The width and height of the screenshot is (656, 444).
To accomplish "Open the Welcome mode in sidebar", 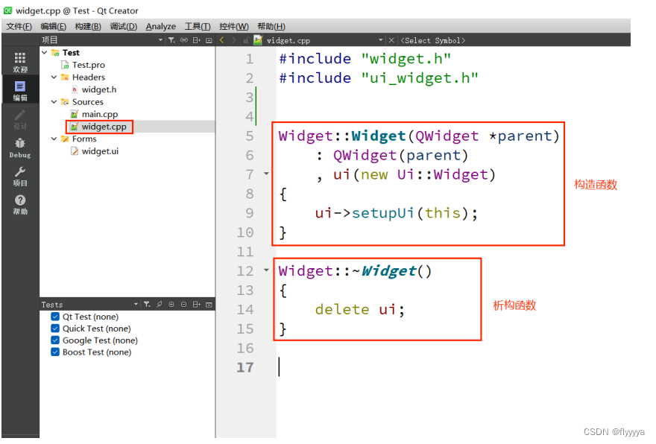I will [x=20, y=62].
